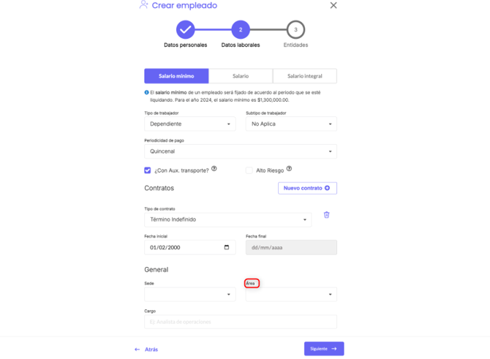Enable the Alto Riesgo checkbox
The image size is (490, 359).
249,170
